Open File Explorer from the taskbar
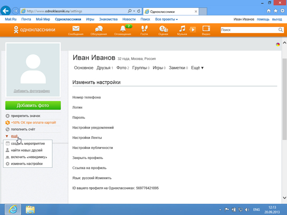 (x=30, y=209)
